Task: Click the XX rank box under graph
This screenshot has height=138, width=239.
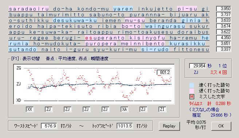Action: click(30, 109)
